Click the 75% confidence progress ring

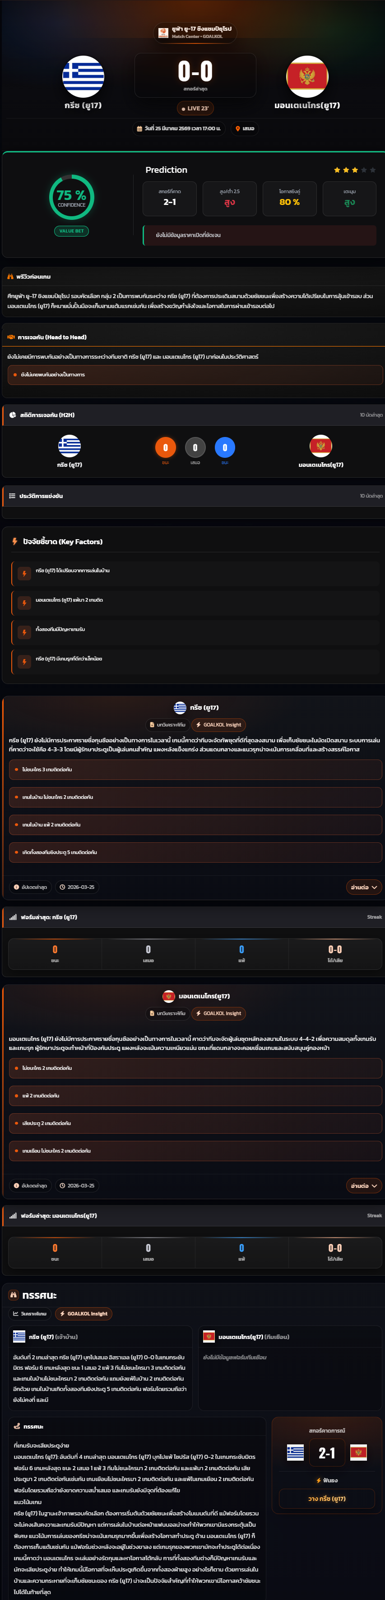(71, 197)
